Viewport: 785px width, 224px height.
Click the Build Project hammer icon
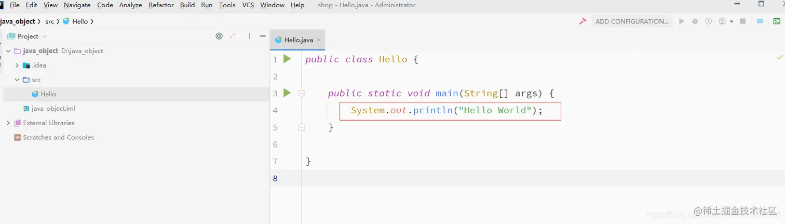583,21
